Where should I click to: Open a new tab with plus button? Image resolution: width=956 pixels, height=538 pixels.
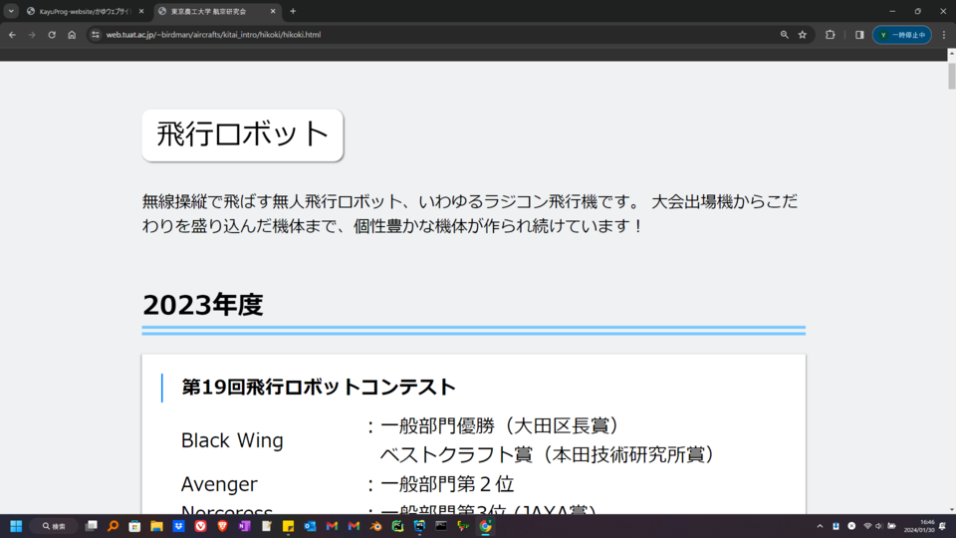tap(293, 11)
